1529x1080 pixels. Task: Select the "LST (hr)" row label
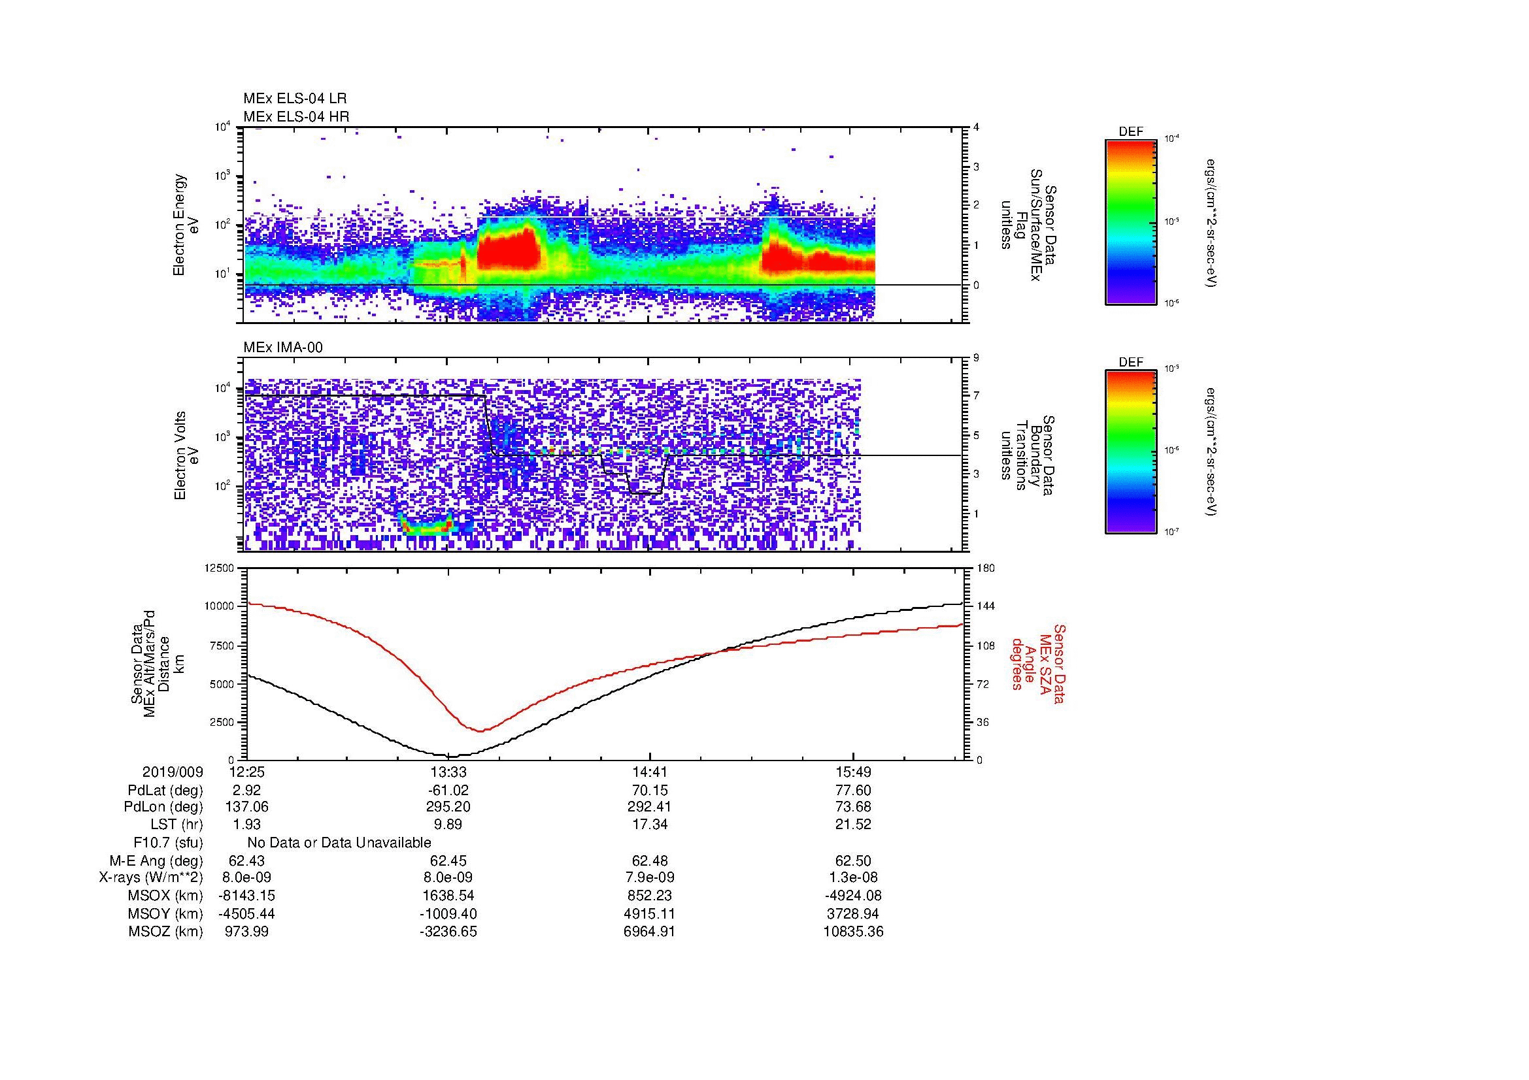(176, 825)
